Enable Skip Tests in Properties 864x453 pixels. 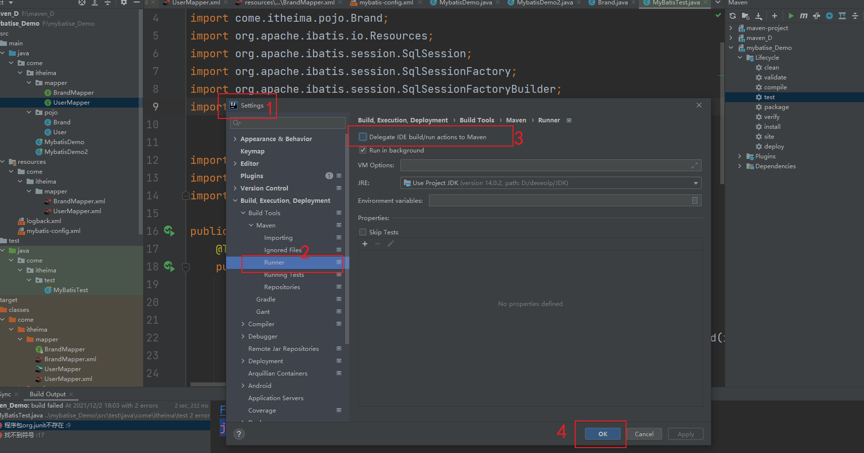point(363,232)
